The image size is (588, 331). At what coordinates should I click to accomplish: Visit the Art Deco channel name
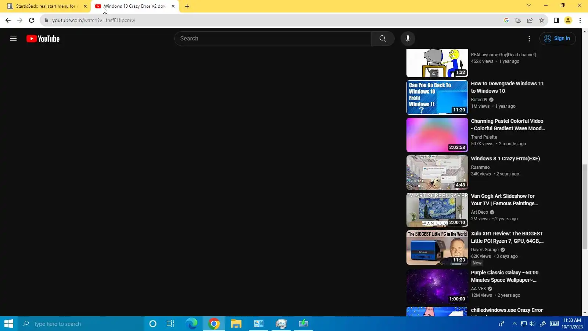pyautogui.click(x=480, y=212)
